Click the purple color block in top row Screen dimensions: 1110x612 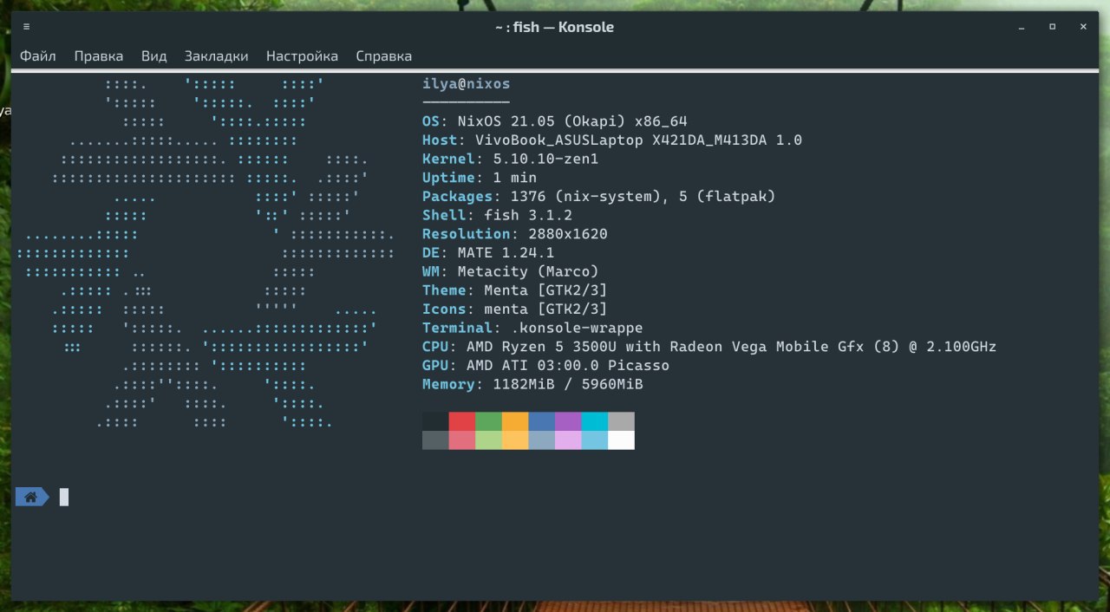[568, 421]
